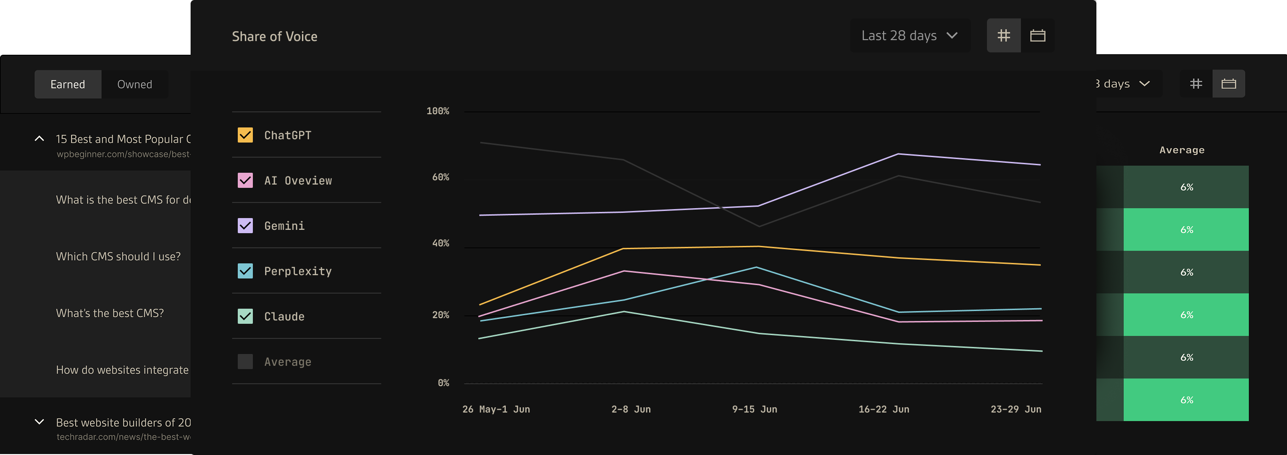
Task: Expand the Best website builders entry
Action: click(39, 422)
